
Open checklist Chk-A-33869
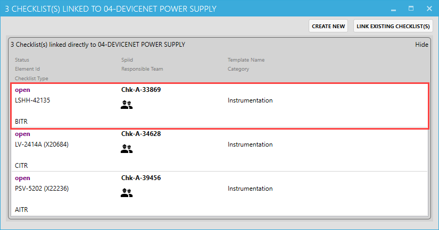(x=141, y=90)
